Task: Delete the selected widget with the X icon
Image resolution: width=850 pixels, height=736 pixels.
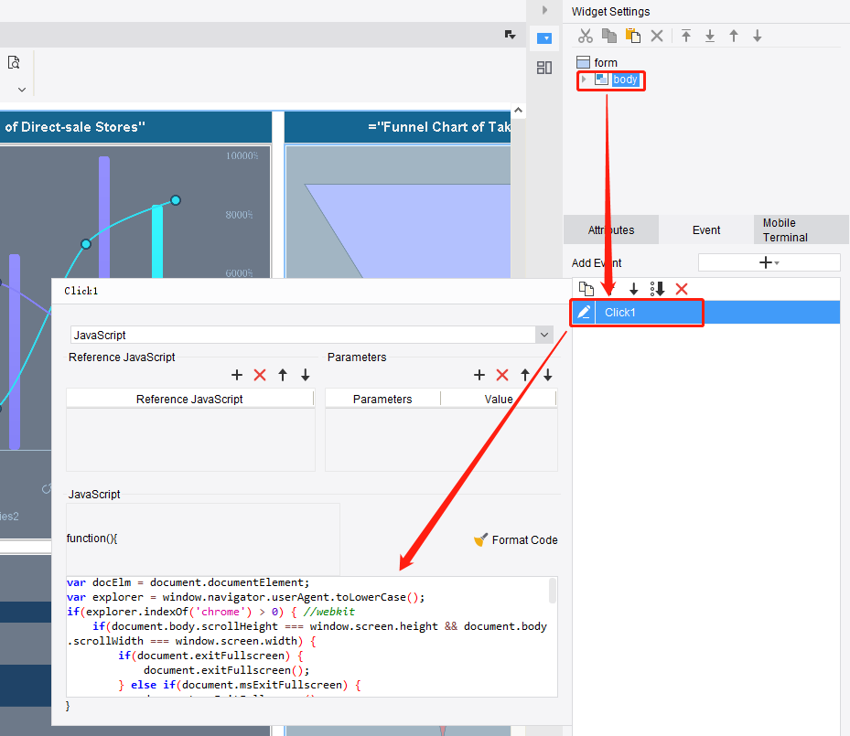Action: pos(657,35)
